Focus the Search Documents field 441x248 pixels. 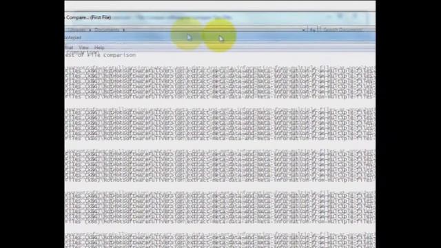point(347,29)
